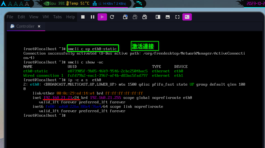Image resolution: width=265 pixels, height=148 pixels.
Task: Take a VM snapshot
Action: pos(125,17)
